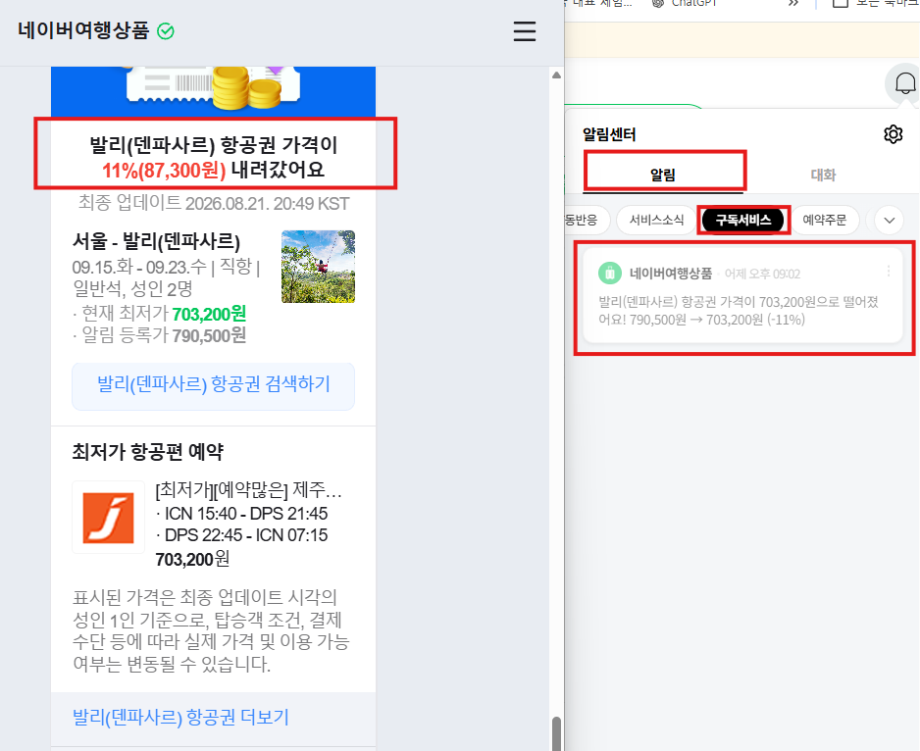Open 알림센터 settings gear icon
920x751 pixels.
[893, 134]
